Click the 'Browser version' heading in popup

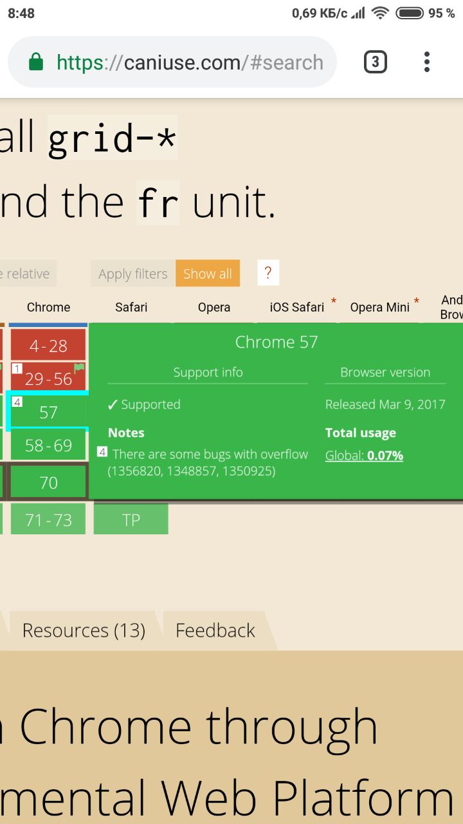(385, 372)
